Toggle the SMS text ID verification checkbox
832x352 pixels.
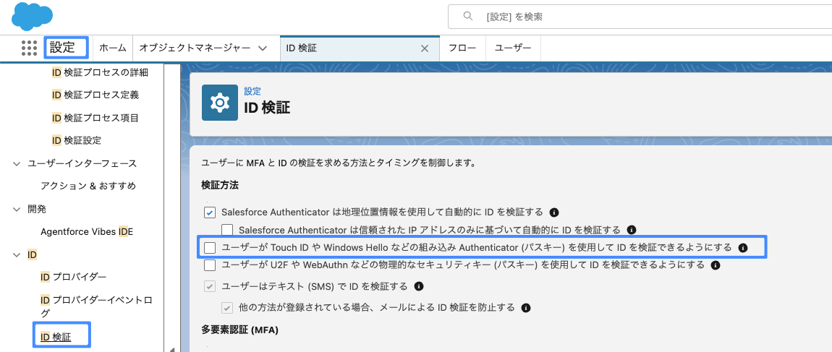click(x=210, y=287)
